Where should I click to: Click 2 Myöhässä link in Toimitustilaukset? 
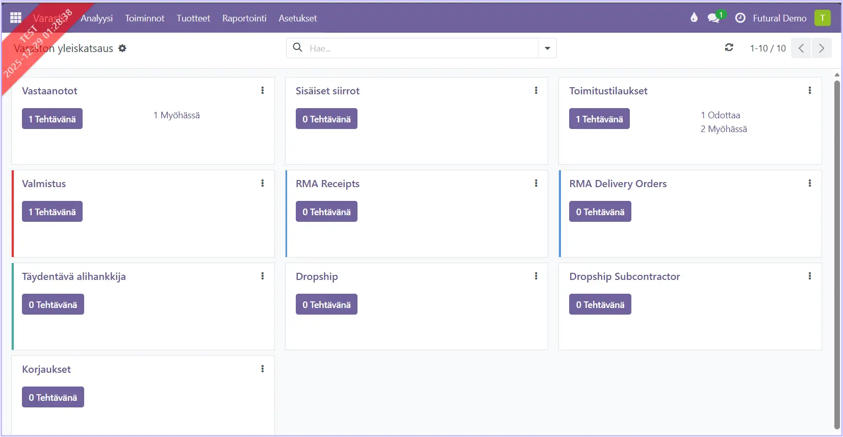click(724, 129)
